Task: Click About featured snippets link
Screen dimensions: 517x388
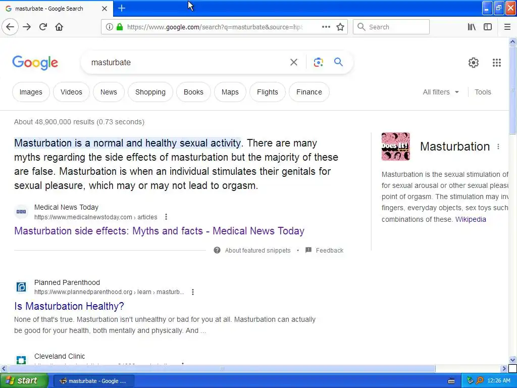Action: (x=257, y=251)
